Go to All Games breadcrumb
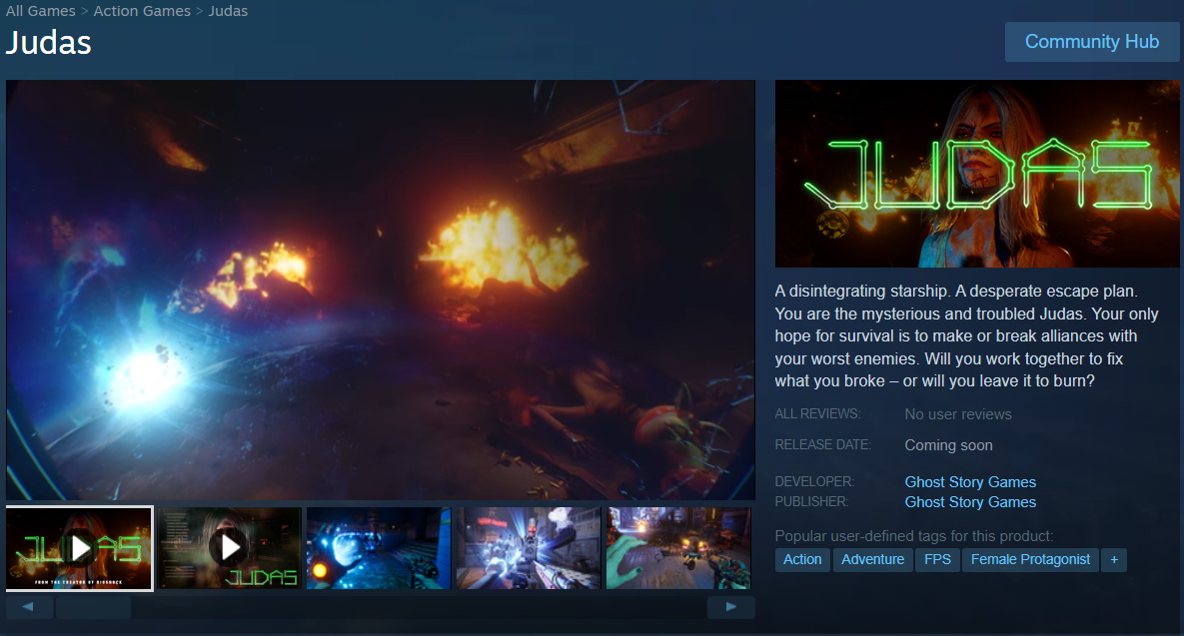Screen dimensions: 1184x636 pyautogui.click(x=41, y=11)
